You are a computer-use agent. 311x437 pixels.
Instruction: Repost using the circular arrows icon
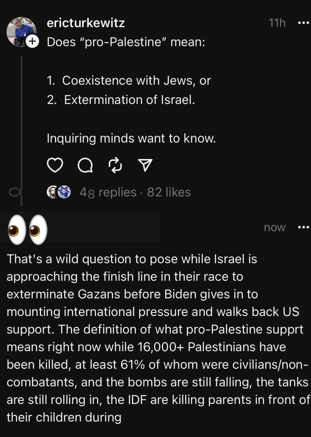115,165
